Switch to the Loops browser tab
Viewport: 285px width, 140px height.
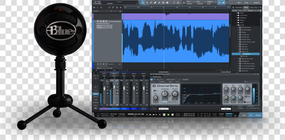point(251,7)
